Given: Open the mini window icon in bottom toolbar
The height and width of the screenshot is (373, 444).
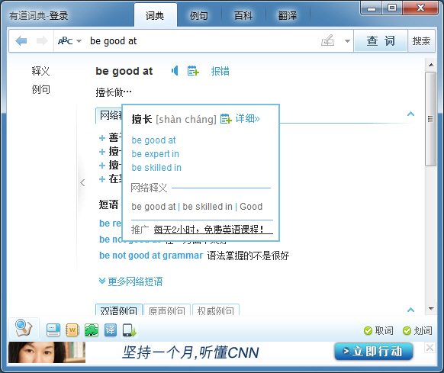Looking at the screenshot, I should 53,330.
